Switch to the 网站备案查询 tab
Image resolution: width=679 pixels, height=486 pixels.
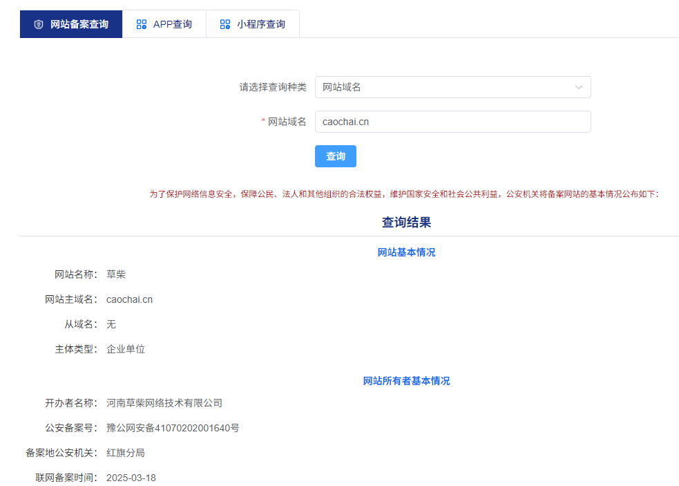pyautogui.click(x=71, y=24)
